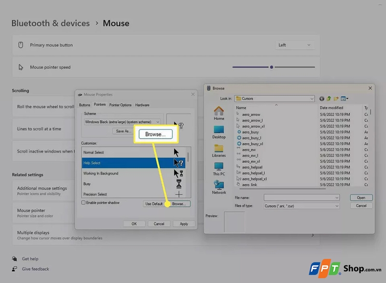Go up one folder level in Browse

pyautogui.click(x=329, y=99)
